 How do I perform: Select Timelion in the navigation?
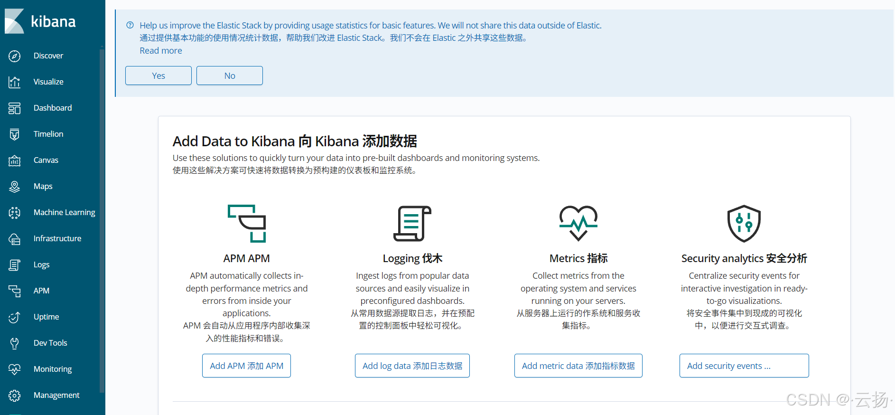tap(48, 134)
